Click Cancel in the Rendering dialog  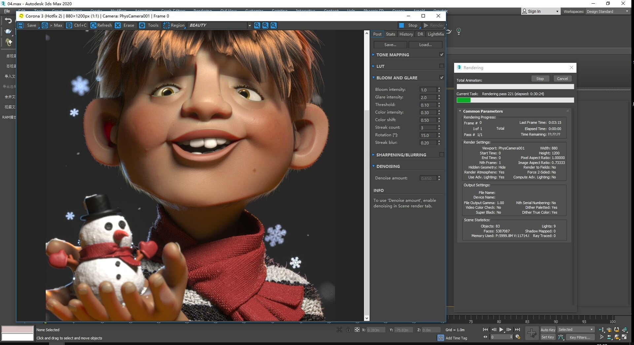coord(562,79)
